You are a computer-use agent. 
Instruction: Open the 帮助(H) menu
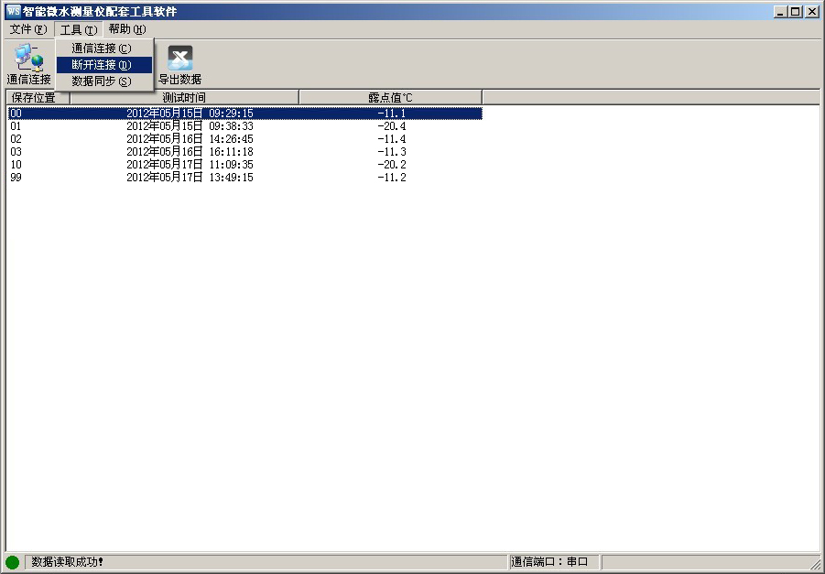[126, 29]
